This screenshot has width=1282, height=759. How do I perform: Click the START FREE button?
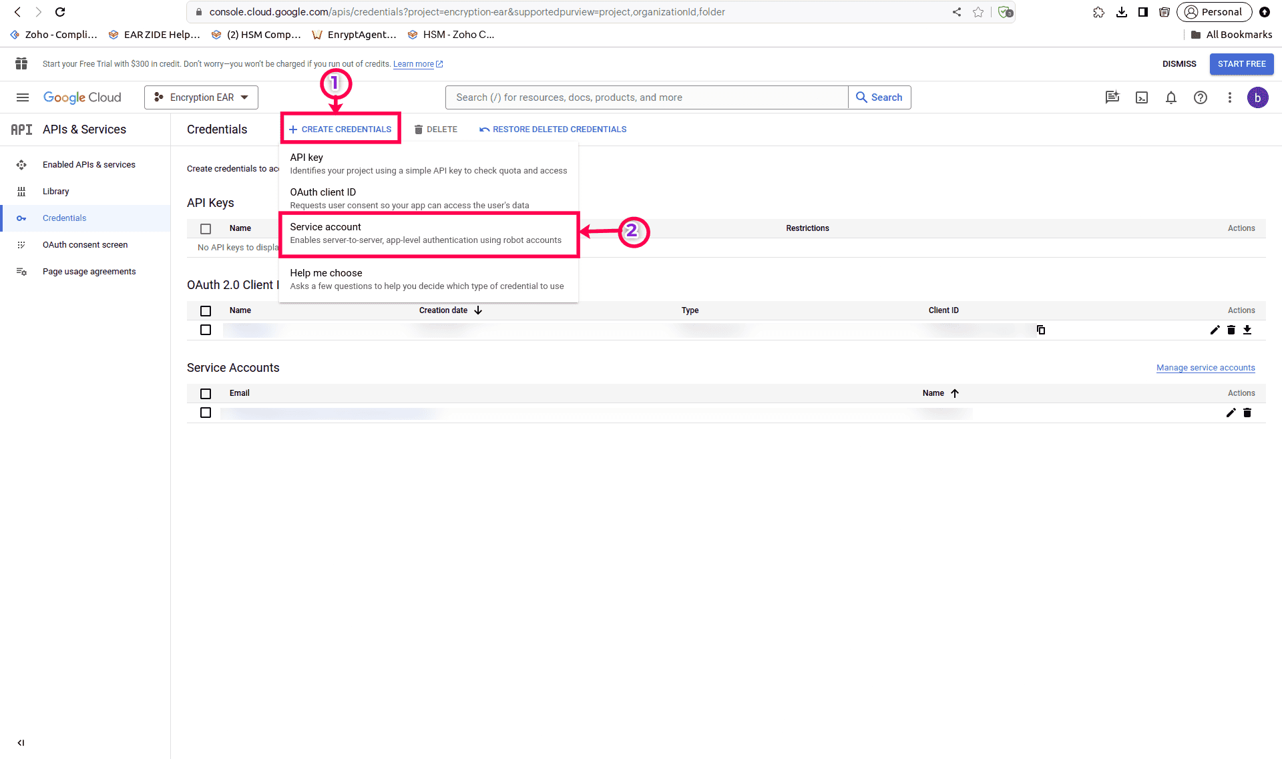[x=1241, y=64]
